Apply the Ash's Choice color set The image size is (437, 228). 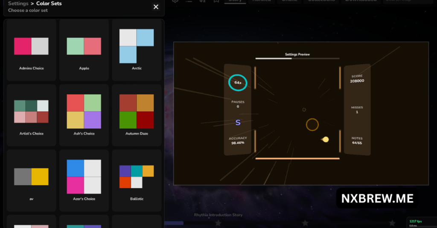(x=84, y=115)
